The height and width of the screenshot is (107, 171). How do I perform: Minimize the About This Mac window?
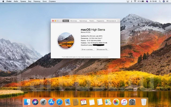(x=55, y=21)
